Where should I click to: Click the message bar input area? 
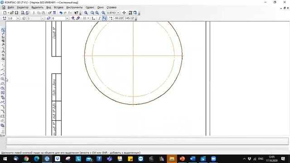click(x=148, y=141)
